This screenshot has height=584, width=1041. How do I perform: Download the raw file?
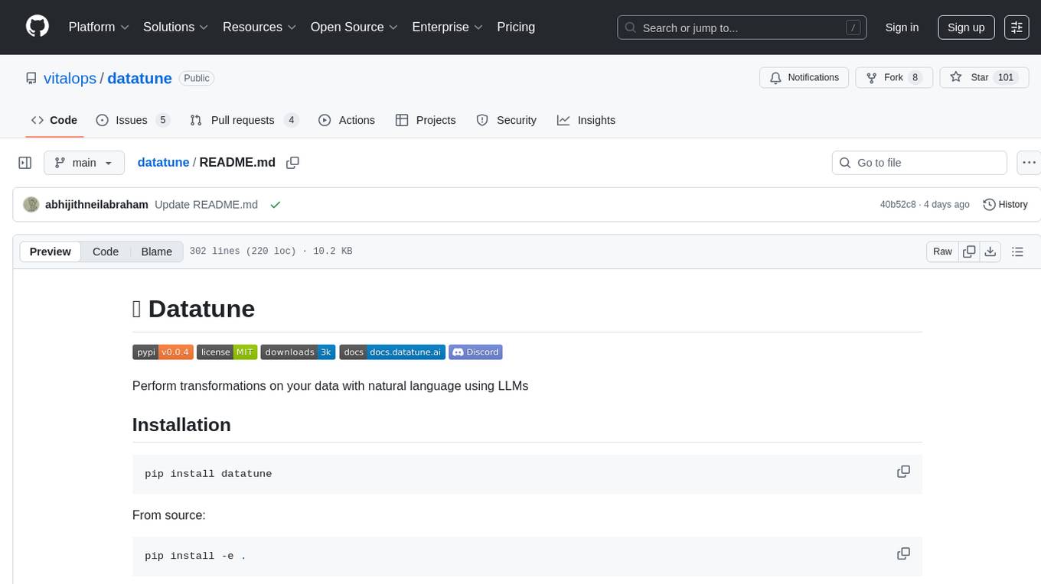tap(990, 251)
